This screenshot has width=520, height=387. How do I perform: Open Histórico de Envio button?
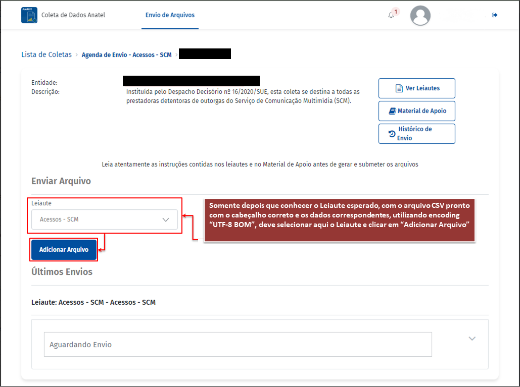pyautogui.click(x=417, y=133)
